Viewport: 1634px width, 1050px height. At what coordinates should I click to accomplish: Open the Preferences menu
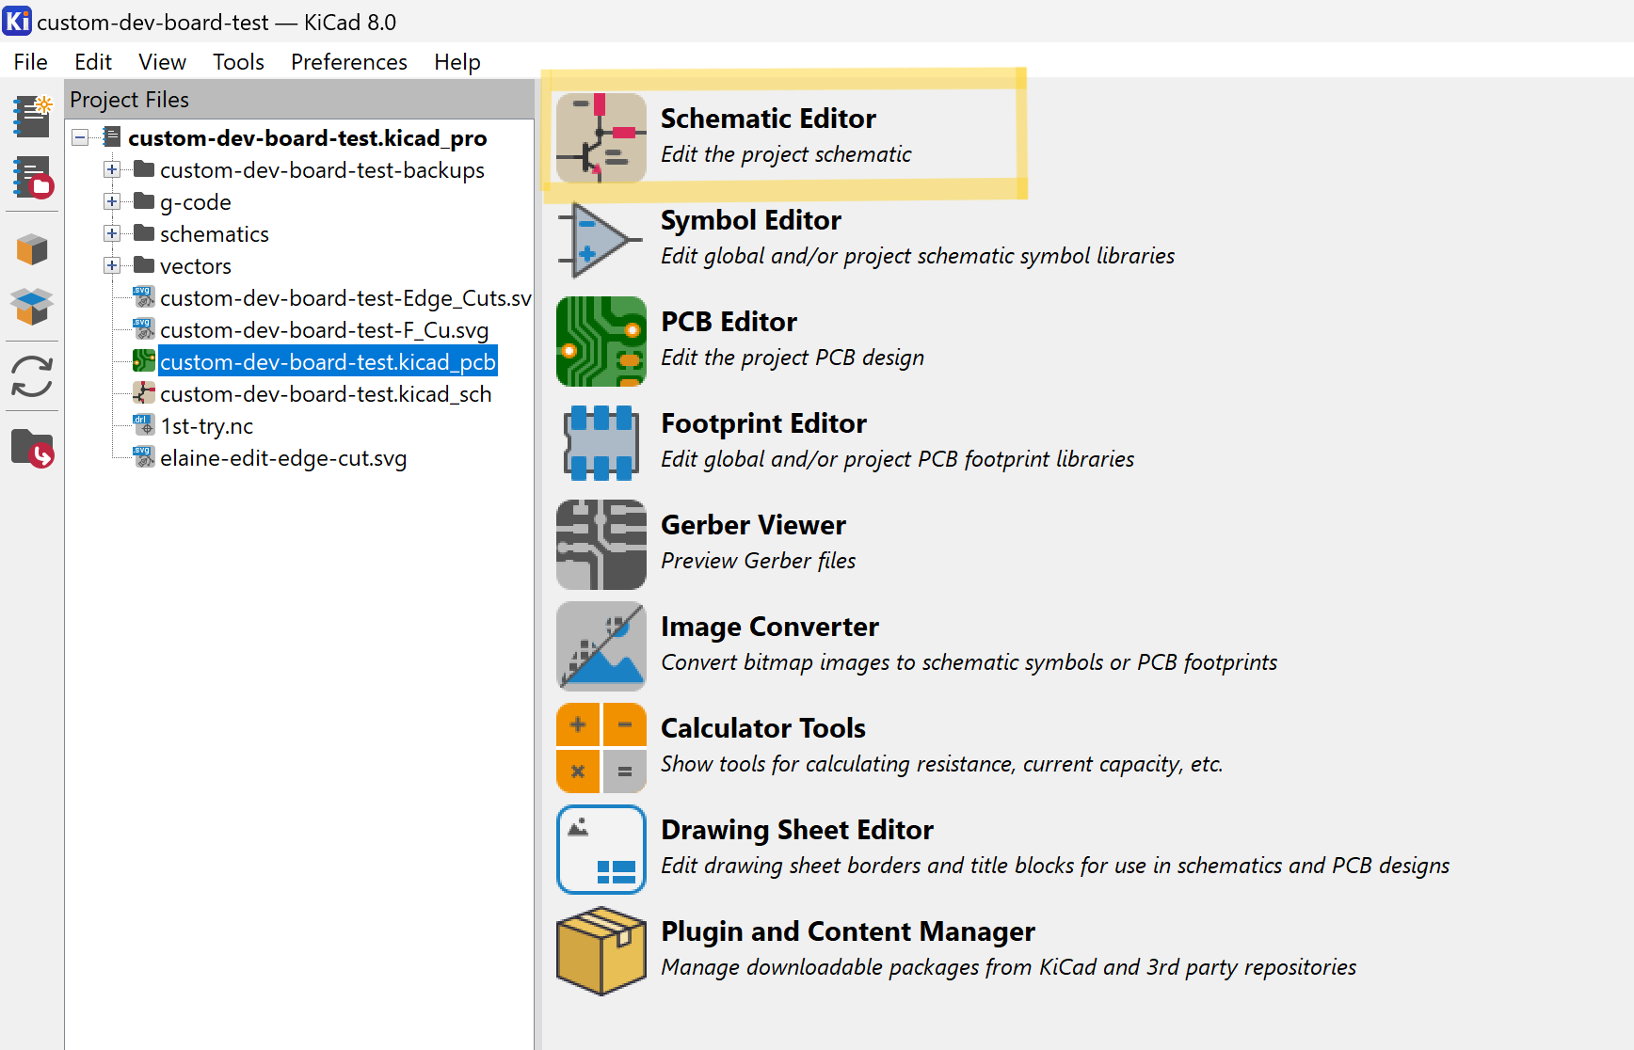[x=348, y=62]
